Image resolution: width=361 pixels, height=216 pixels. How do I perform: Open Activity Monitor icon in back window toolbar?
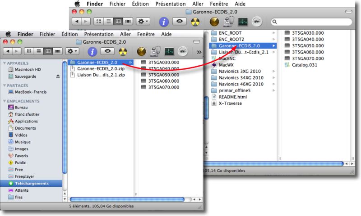(243, 22)
